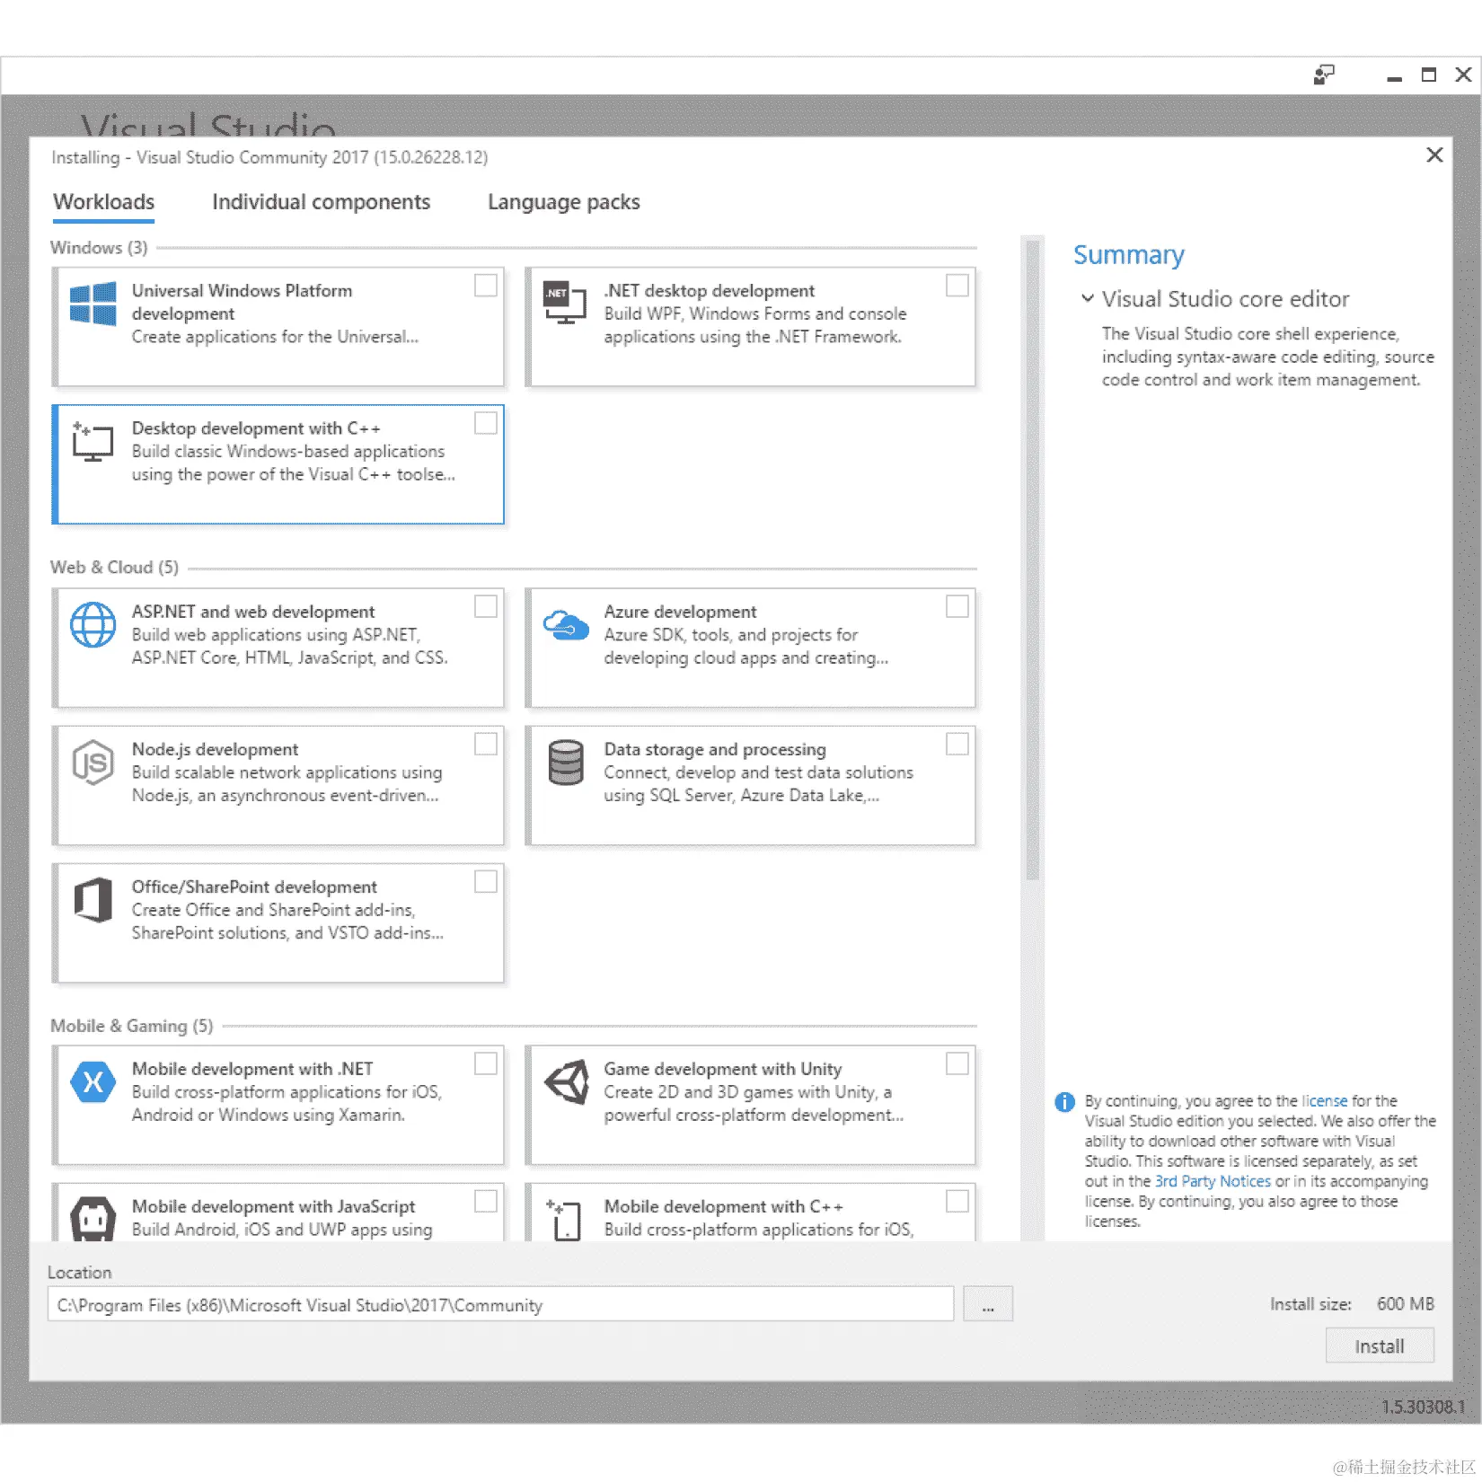Click the feedback icon in the title bar

(x=1324, y=75)
